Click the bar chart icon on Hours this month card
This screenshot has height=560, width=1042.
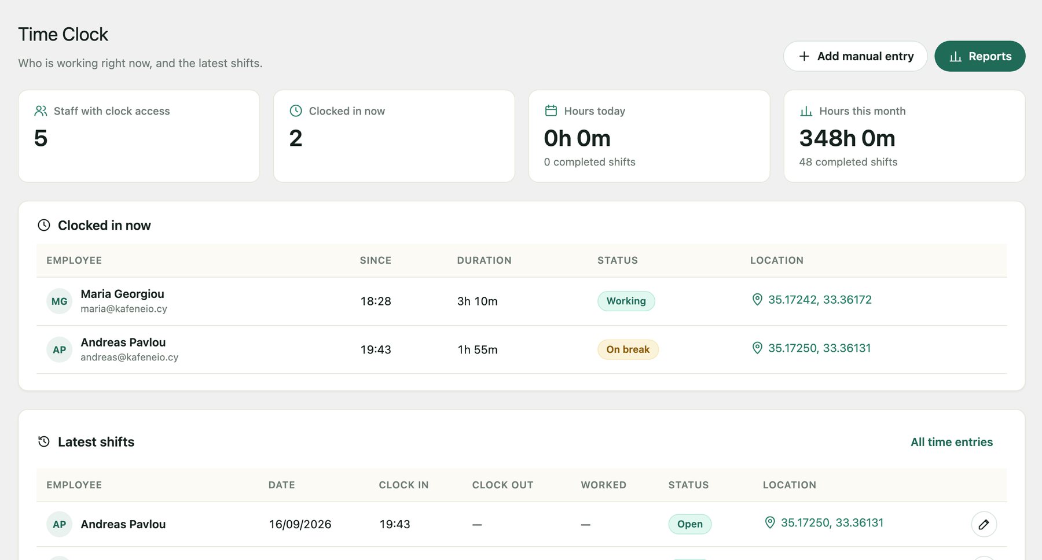click(x=806, y=111)
